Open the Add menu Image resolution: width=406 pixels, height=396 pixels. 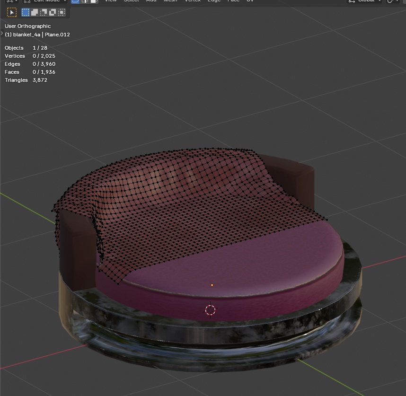tap(151, 1)
